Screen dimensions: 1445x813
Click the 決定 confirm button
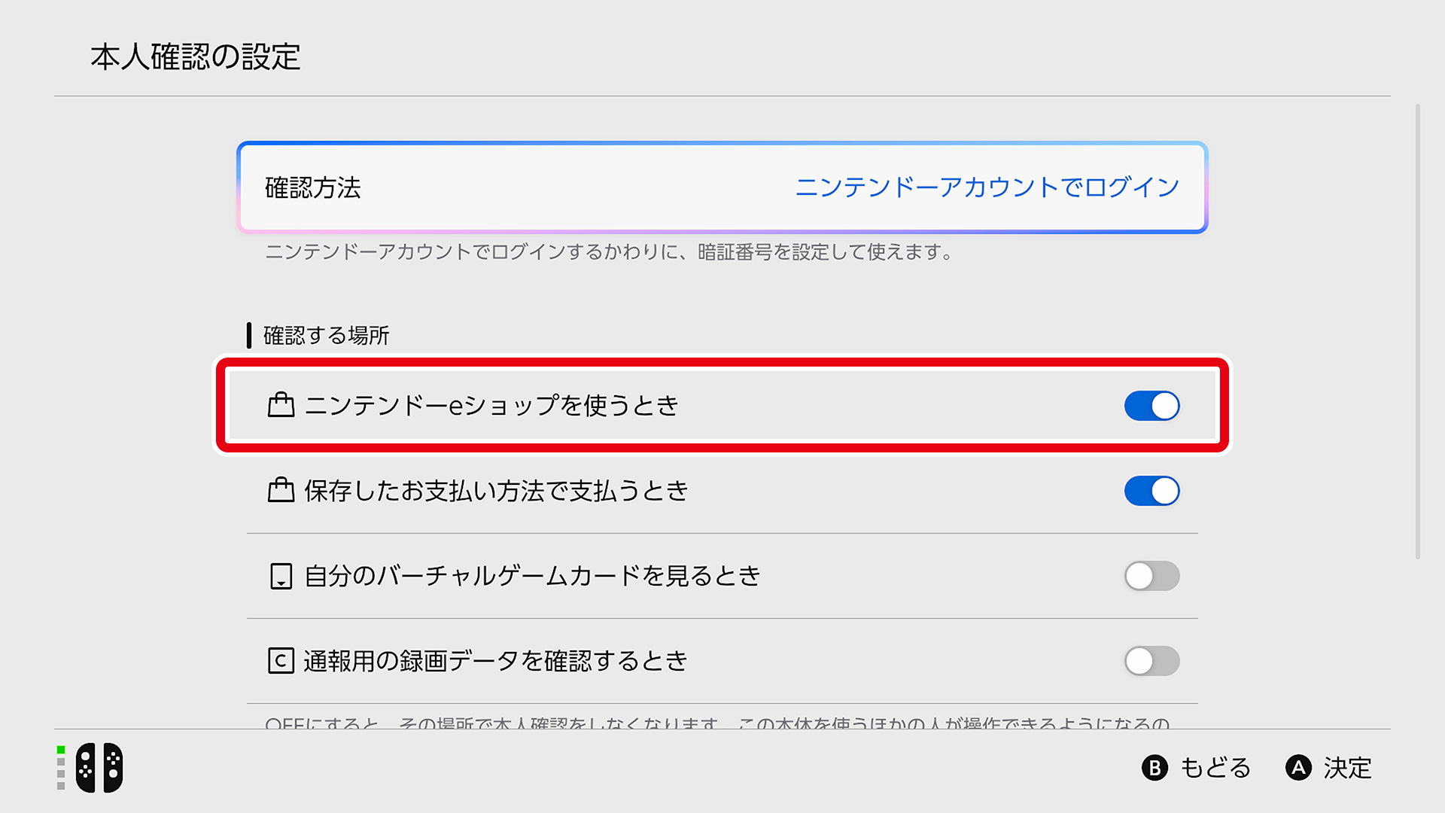pos(1328,768)
